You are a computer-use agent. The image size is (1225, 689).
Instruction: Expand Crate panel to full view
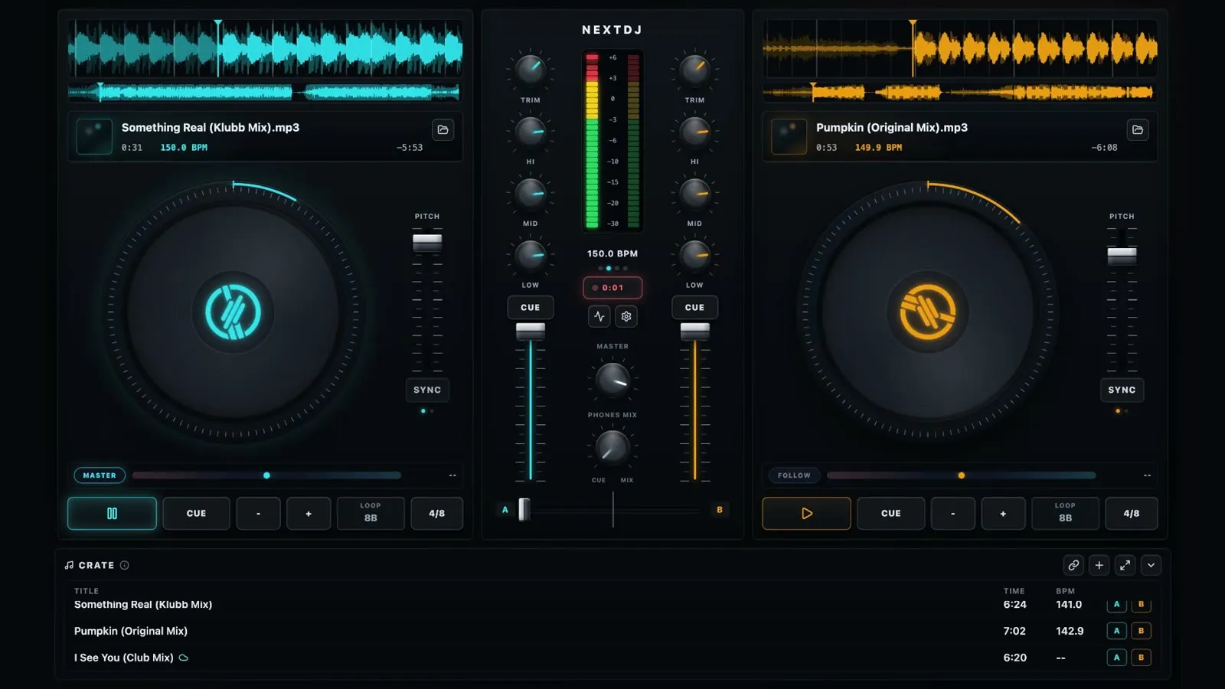[1125, 565]
